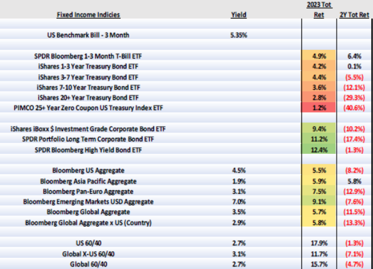Click the 17.9% US 60/40 return value
The image size is (373, 269).
click(x=319, y=242)
